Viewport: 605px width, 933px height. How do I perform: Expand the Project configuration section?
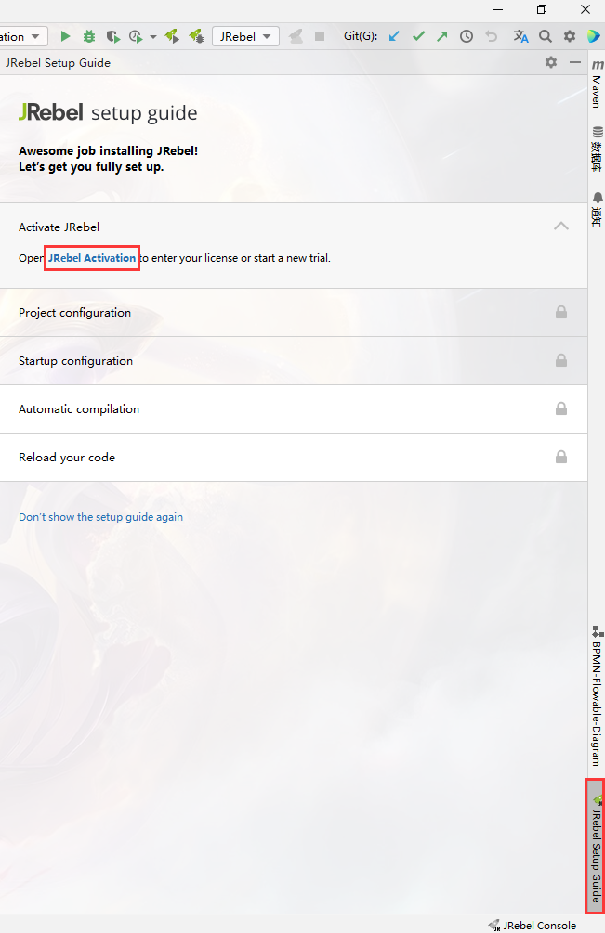294,312
